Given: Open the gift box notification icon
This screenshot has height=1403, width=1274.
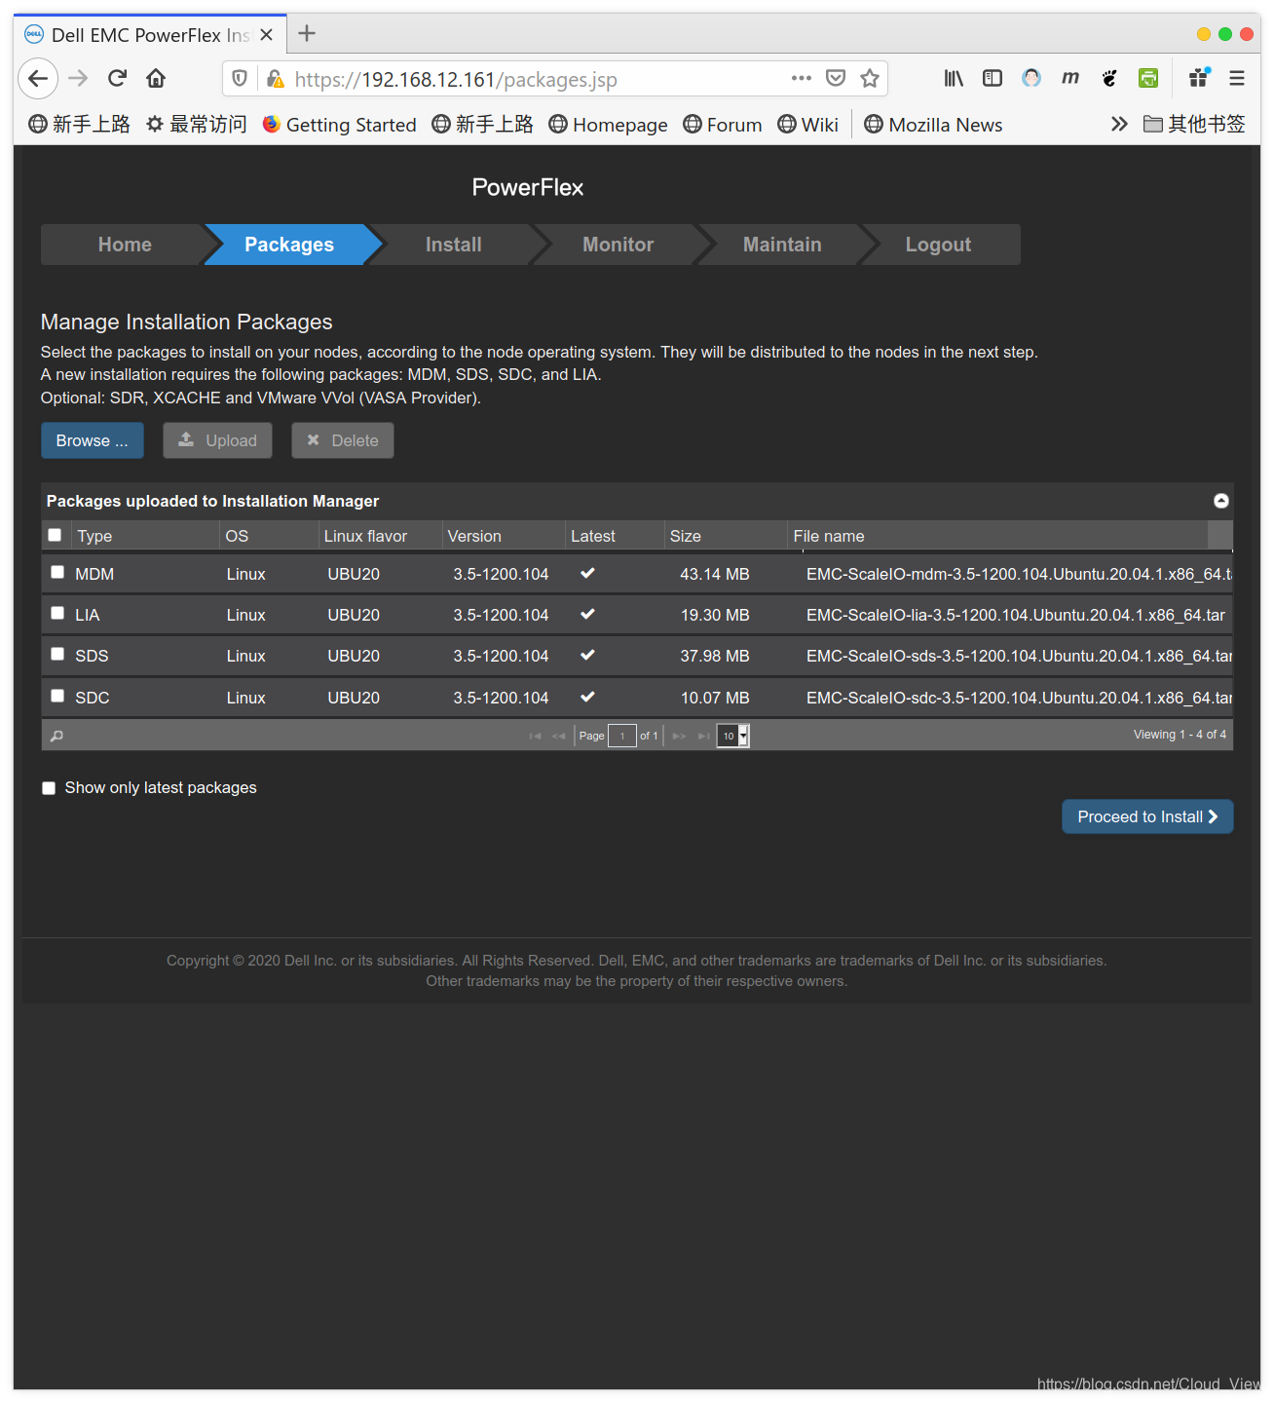Looking at the screenshot, I should pos(1199,78).
